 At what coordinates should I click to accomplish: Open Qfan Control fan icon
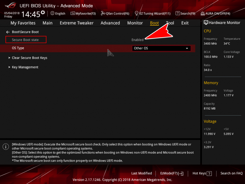[x=103, y=13]
